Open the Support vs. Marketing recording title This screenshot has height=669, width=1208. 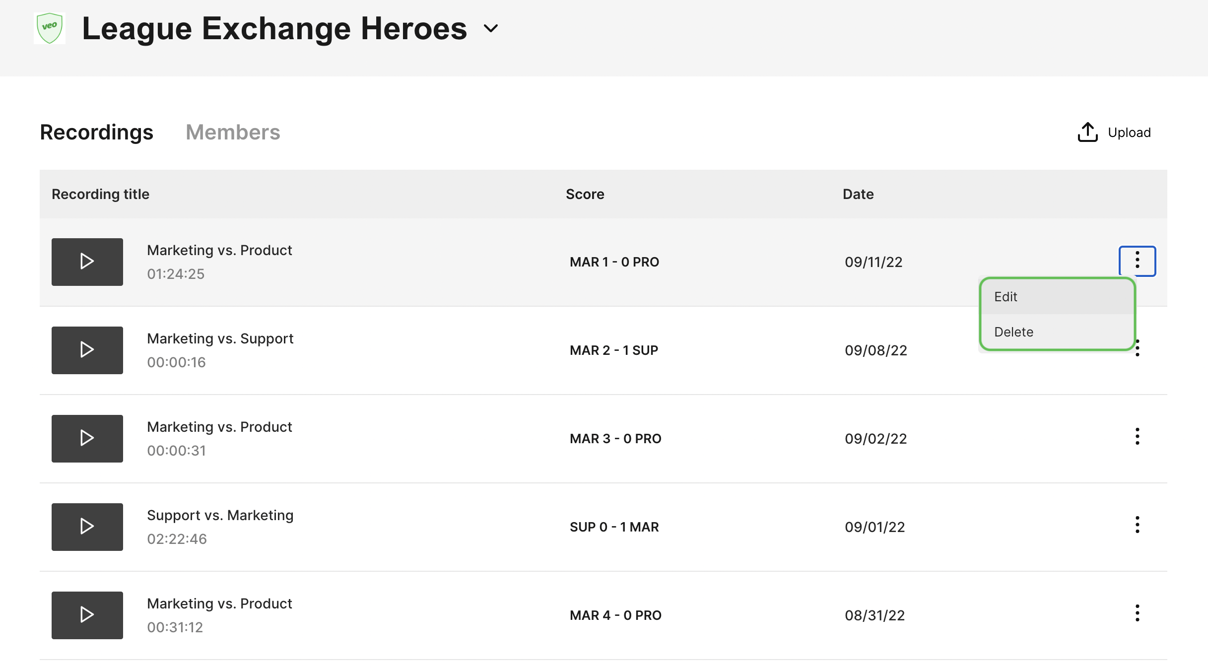pyautogui.click(x=220, y=515)
